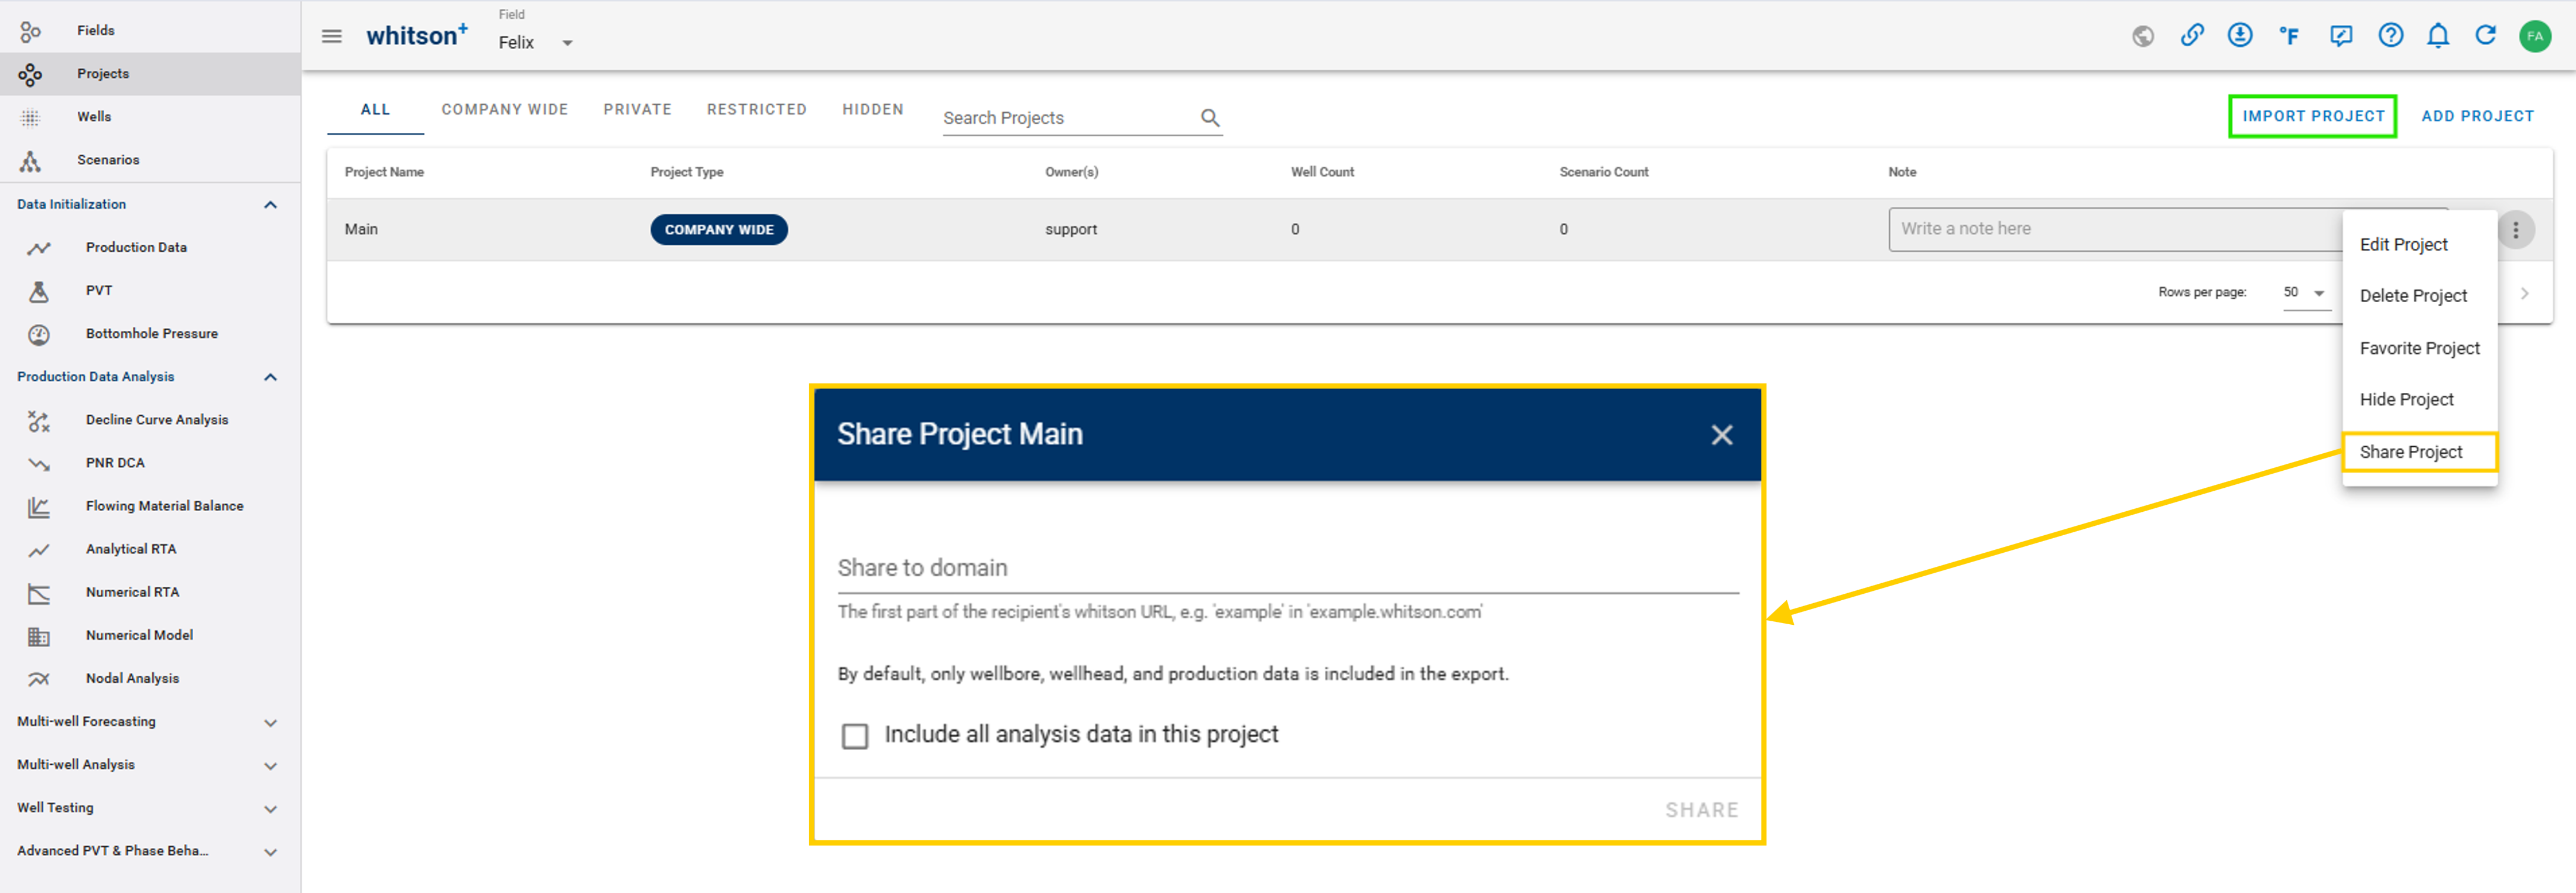The width and height of the screenshot is (2576, 893).
Task: Choose Share Project from the menu
Action: [2419, 452]
